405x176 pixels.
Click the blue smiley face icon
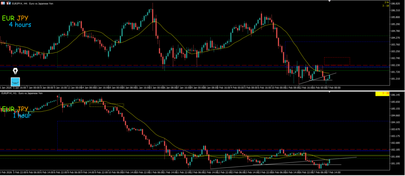click(16, 81)
